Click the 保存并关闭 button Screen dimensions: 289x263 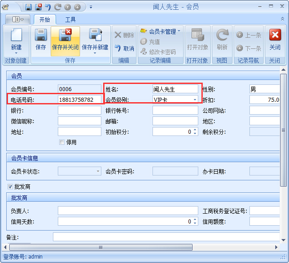(x=65, y=41)
